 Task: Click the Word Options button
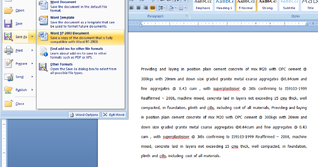[x=84, y=115]
